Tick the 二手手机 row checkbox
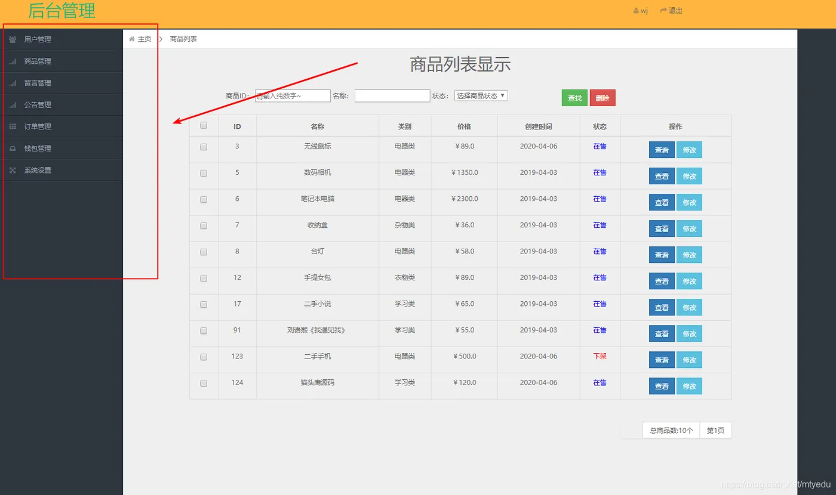This screenshot has width=836, height=495. [204, 357]
